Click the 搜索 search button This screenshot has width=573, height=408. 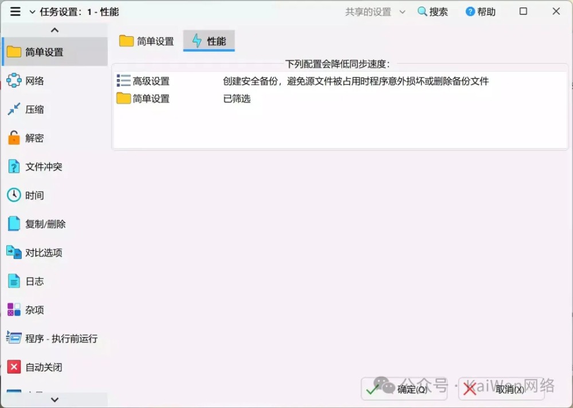coord(433,12)
